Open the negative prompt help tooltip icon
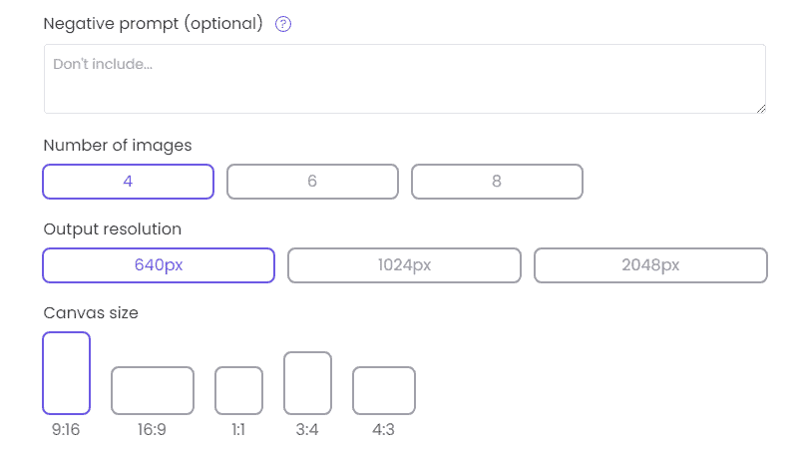The height and width of the screenshot is (454, 796). click(x=282, y=24)
